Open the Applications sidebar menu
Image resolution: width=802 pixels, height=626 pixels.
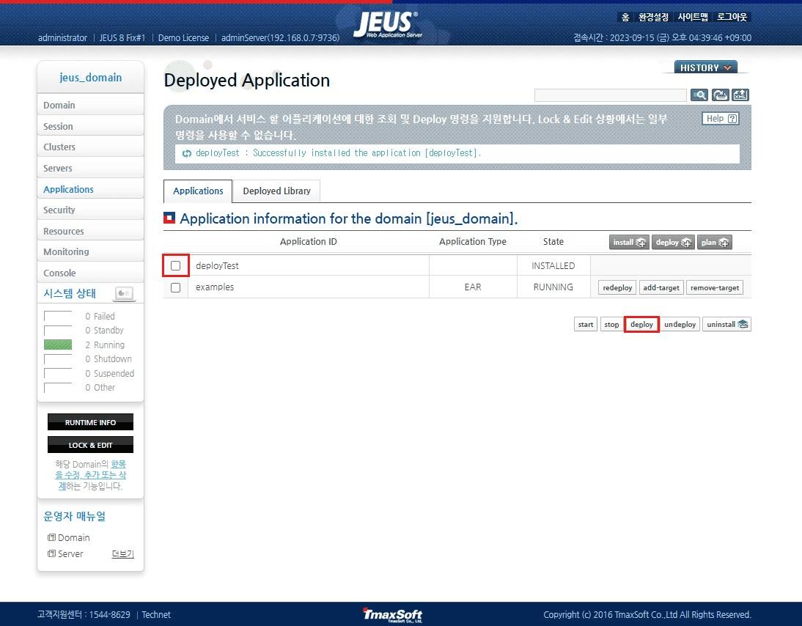point(90,189)
